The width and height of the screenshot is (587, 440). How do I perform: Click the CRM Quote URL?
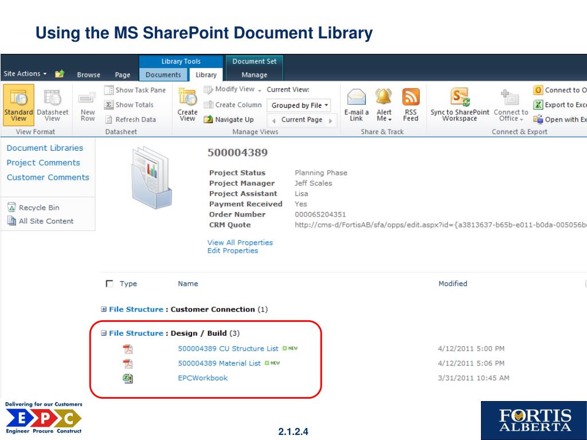(x=441, y=225)
